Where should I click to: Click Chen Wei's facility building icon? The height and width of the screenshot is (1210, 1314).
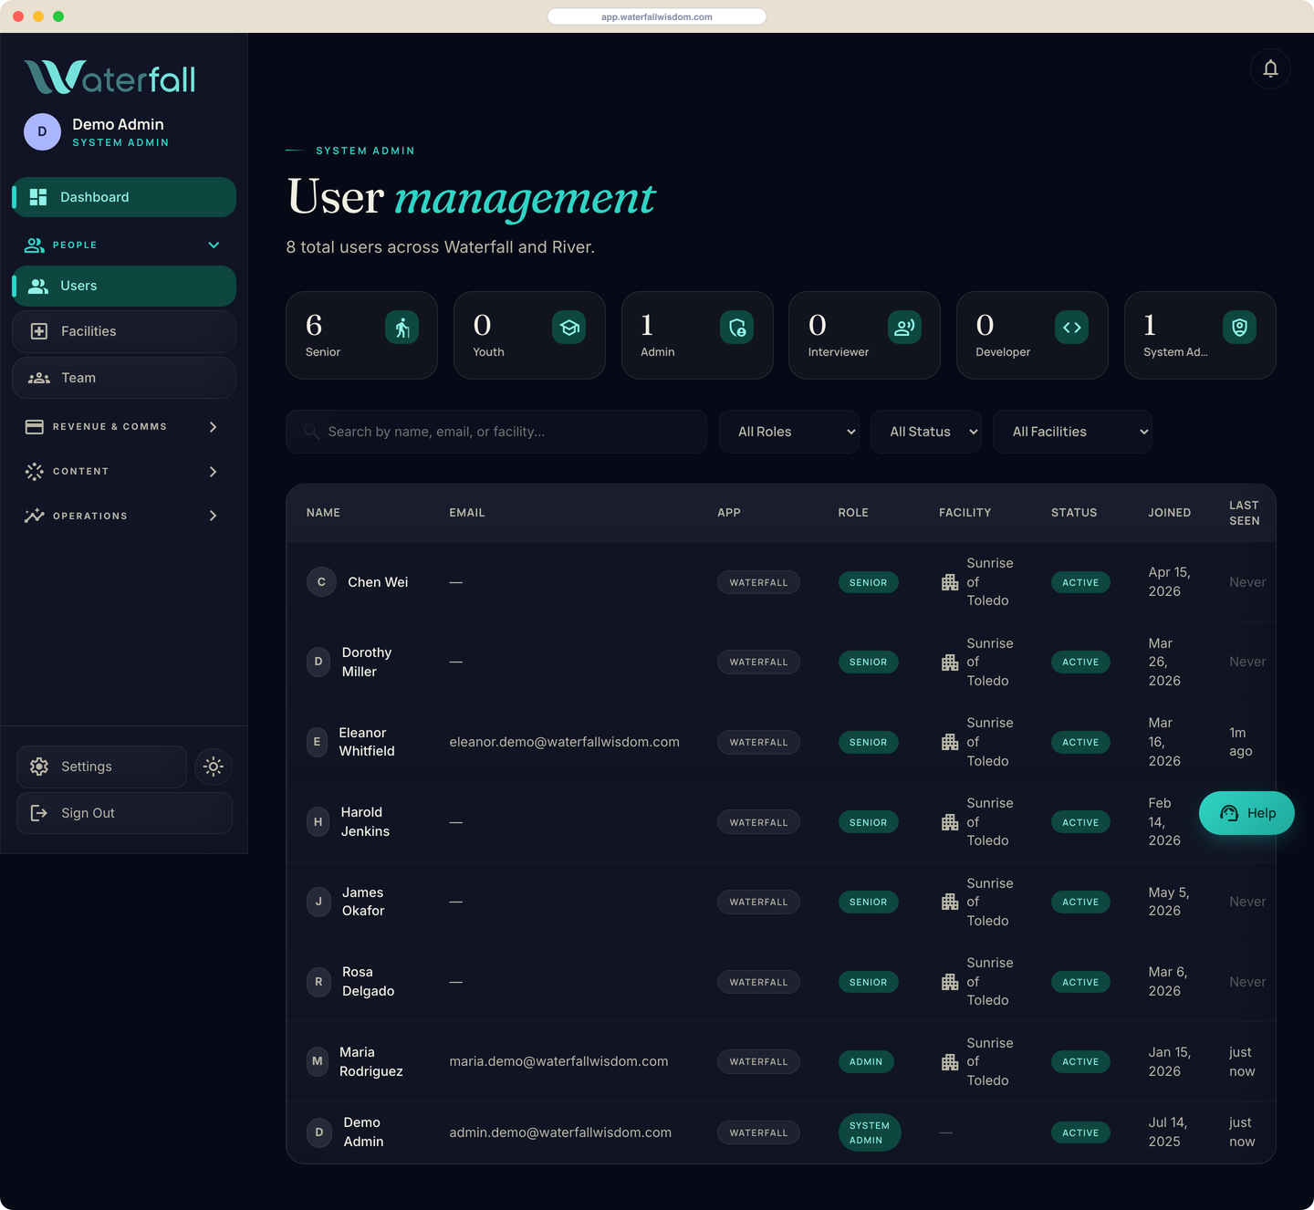tap(950, 582)
